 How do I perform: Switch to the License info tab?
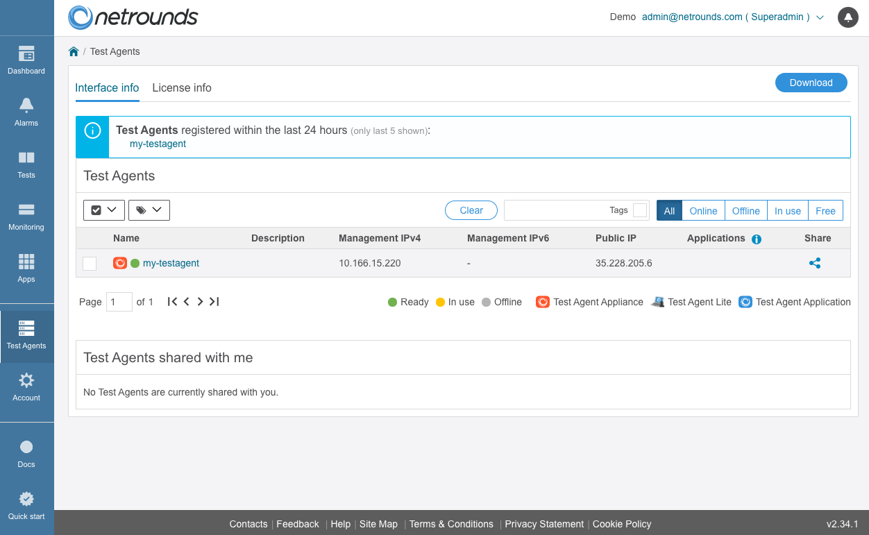[x=182, y=88]
